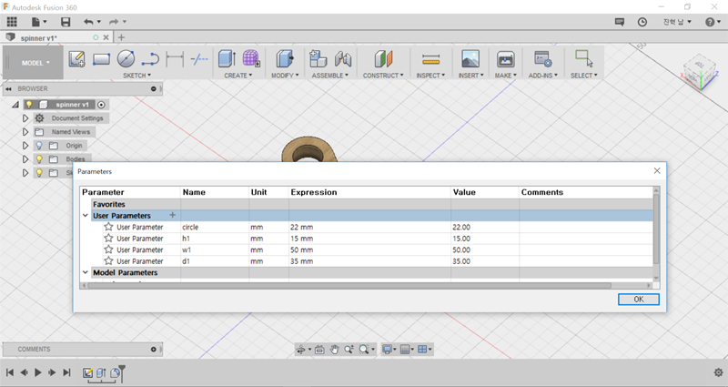
Task: Open the Data Panel grid icon
Action: 12,21
